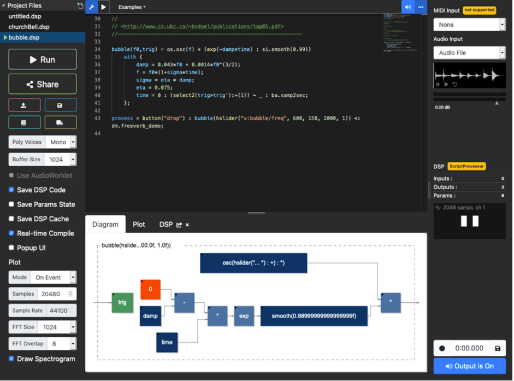Switch to the DSP tab
514x381 pixels.
click(x=166, y=225)
